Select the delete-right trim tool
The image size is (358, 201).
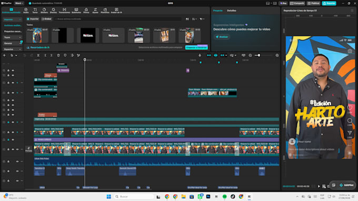[52, 55]
